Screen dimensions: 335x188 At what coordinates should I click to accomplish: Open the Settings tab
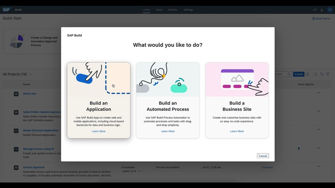(188, 10)
